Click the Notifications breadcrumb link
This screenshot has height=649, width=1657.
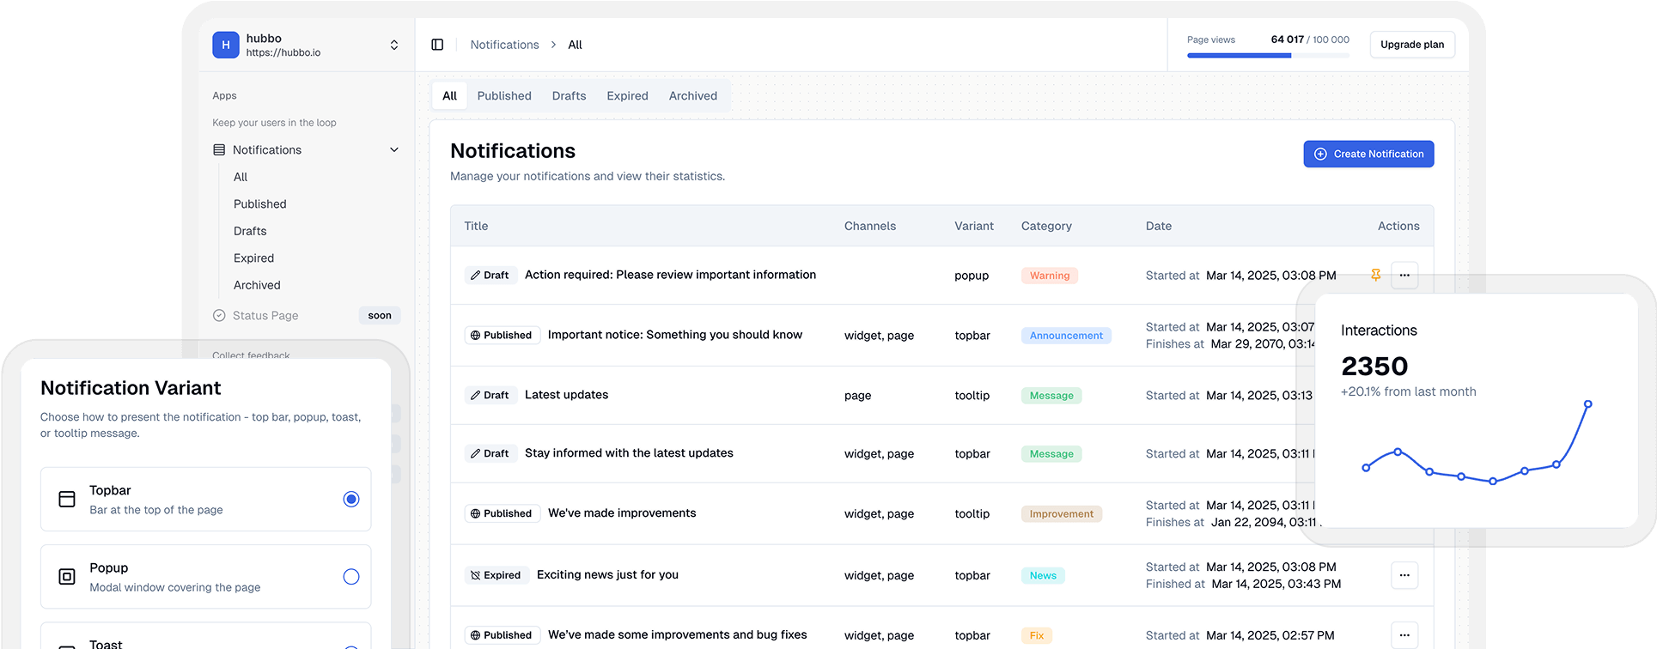point(504,45)
